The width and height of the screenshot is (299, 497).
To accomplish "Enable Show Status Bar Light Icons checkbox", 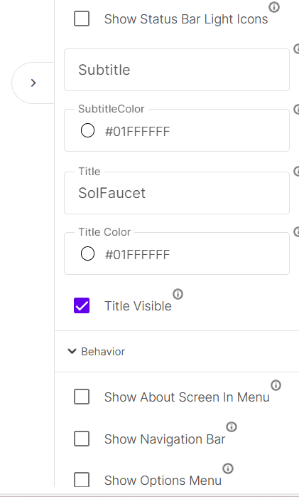I will (82, 19).
